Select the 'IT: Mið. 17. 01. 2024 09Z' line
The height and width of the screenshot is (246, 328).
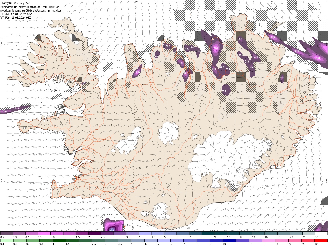[16, 14]
